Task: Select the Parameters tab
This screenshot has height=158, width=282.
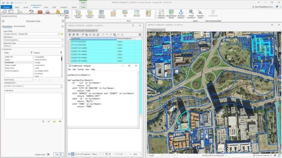Action: point(7,26)
